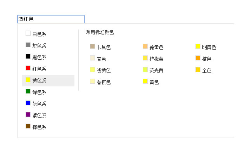Open the 绿色系 category
Screen dimensions: 252x155
click(x=36, y=92)
